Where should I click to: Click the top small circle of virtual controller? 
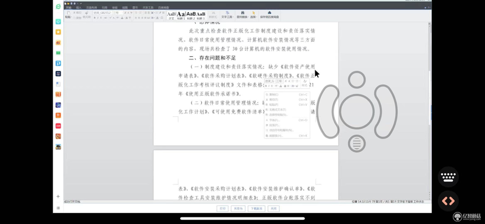point(356,79)
